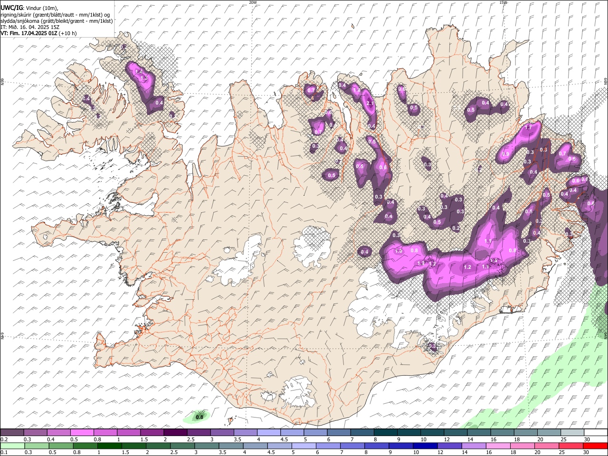Screen dimensions: 608x456
Task: Pick the lower legend red swatch after 30
Action: [x=595, y=446]
